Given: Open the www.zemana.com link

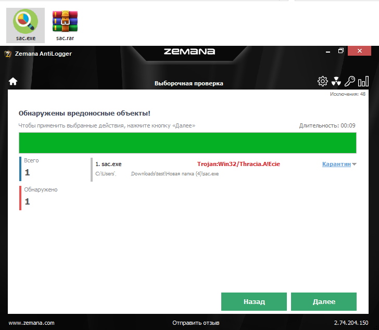Looking at the screenshot, I should 31,323.
